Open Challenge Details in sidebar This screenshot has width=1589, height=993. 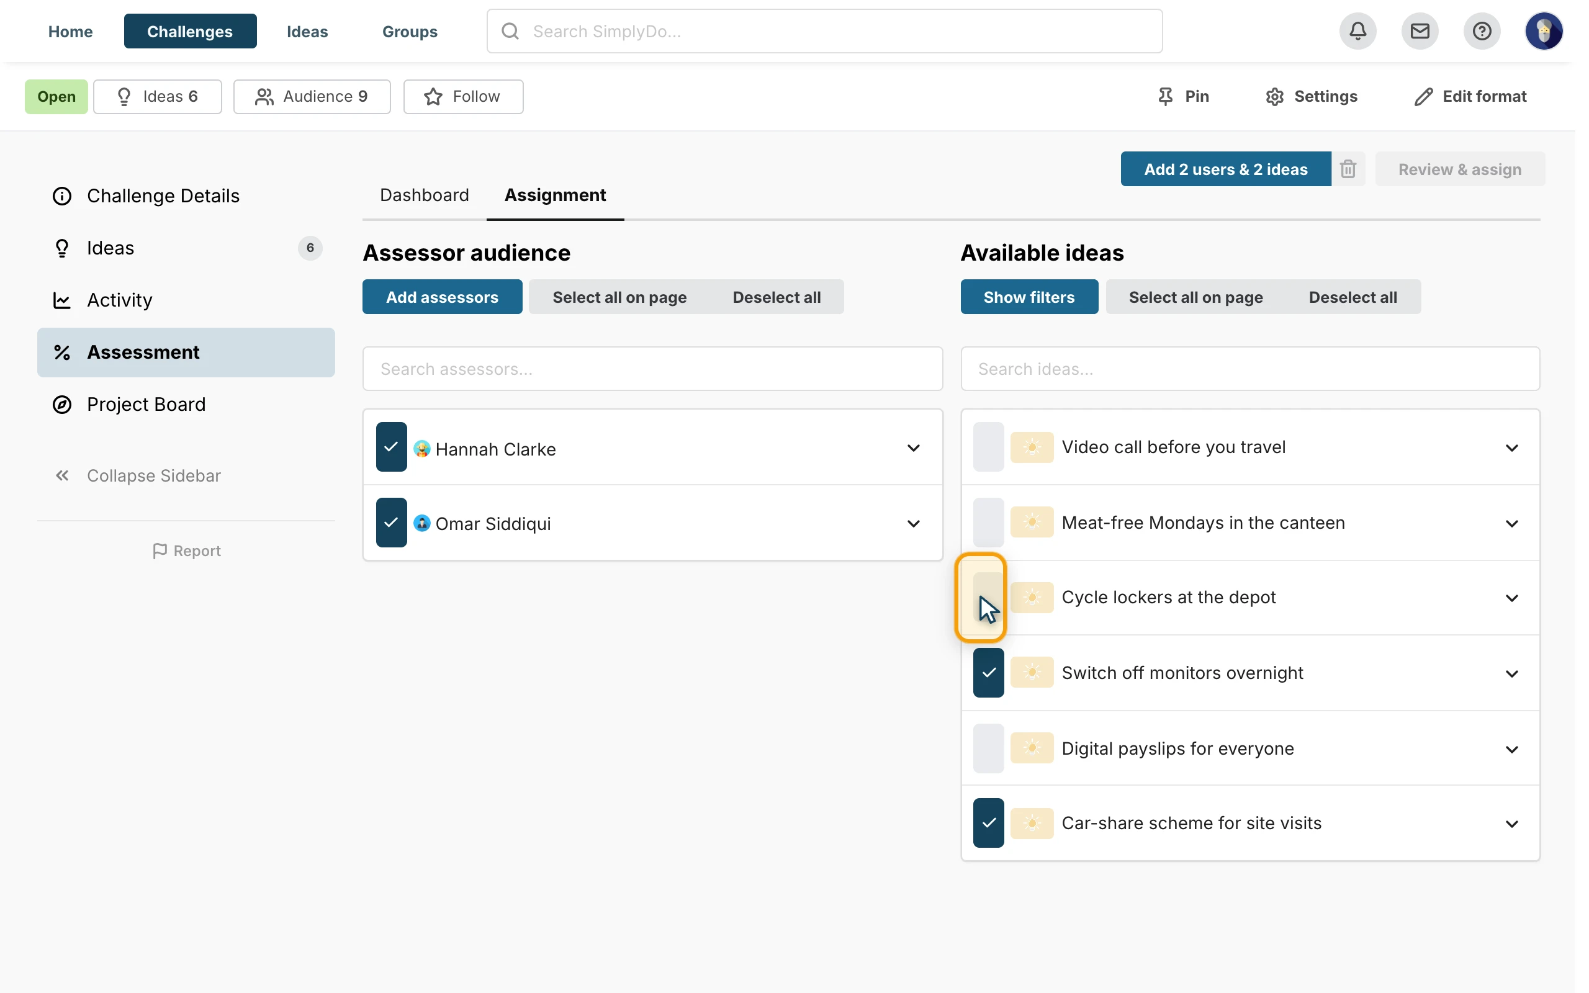coord(186,195)
